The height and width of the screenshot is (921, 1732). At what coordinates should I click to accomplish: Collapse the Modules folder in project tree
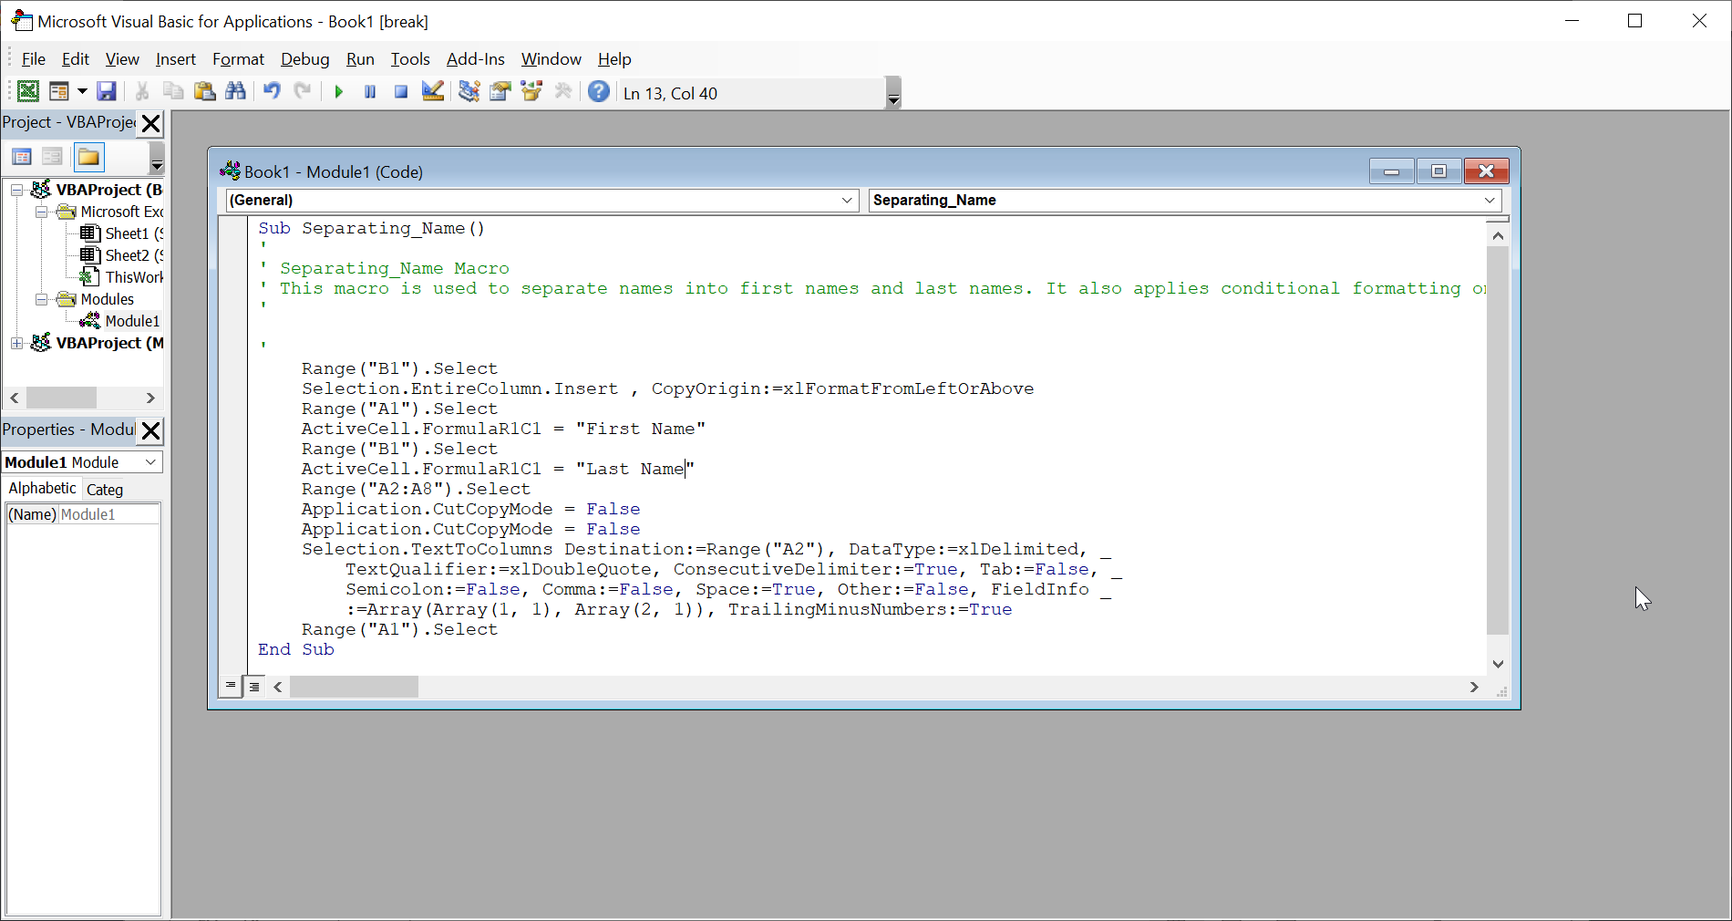coord(41,299)
